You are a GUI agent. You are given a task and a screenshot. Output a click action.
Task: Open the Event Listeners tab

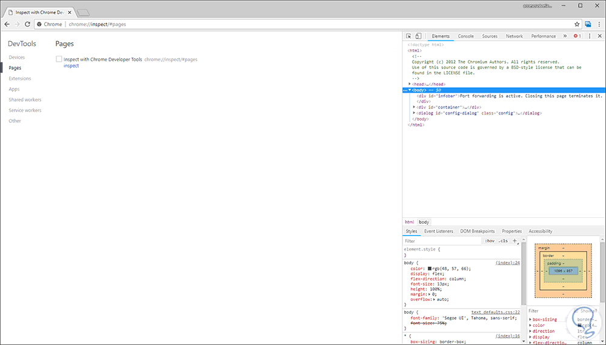[438, 231]
